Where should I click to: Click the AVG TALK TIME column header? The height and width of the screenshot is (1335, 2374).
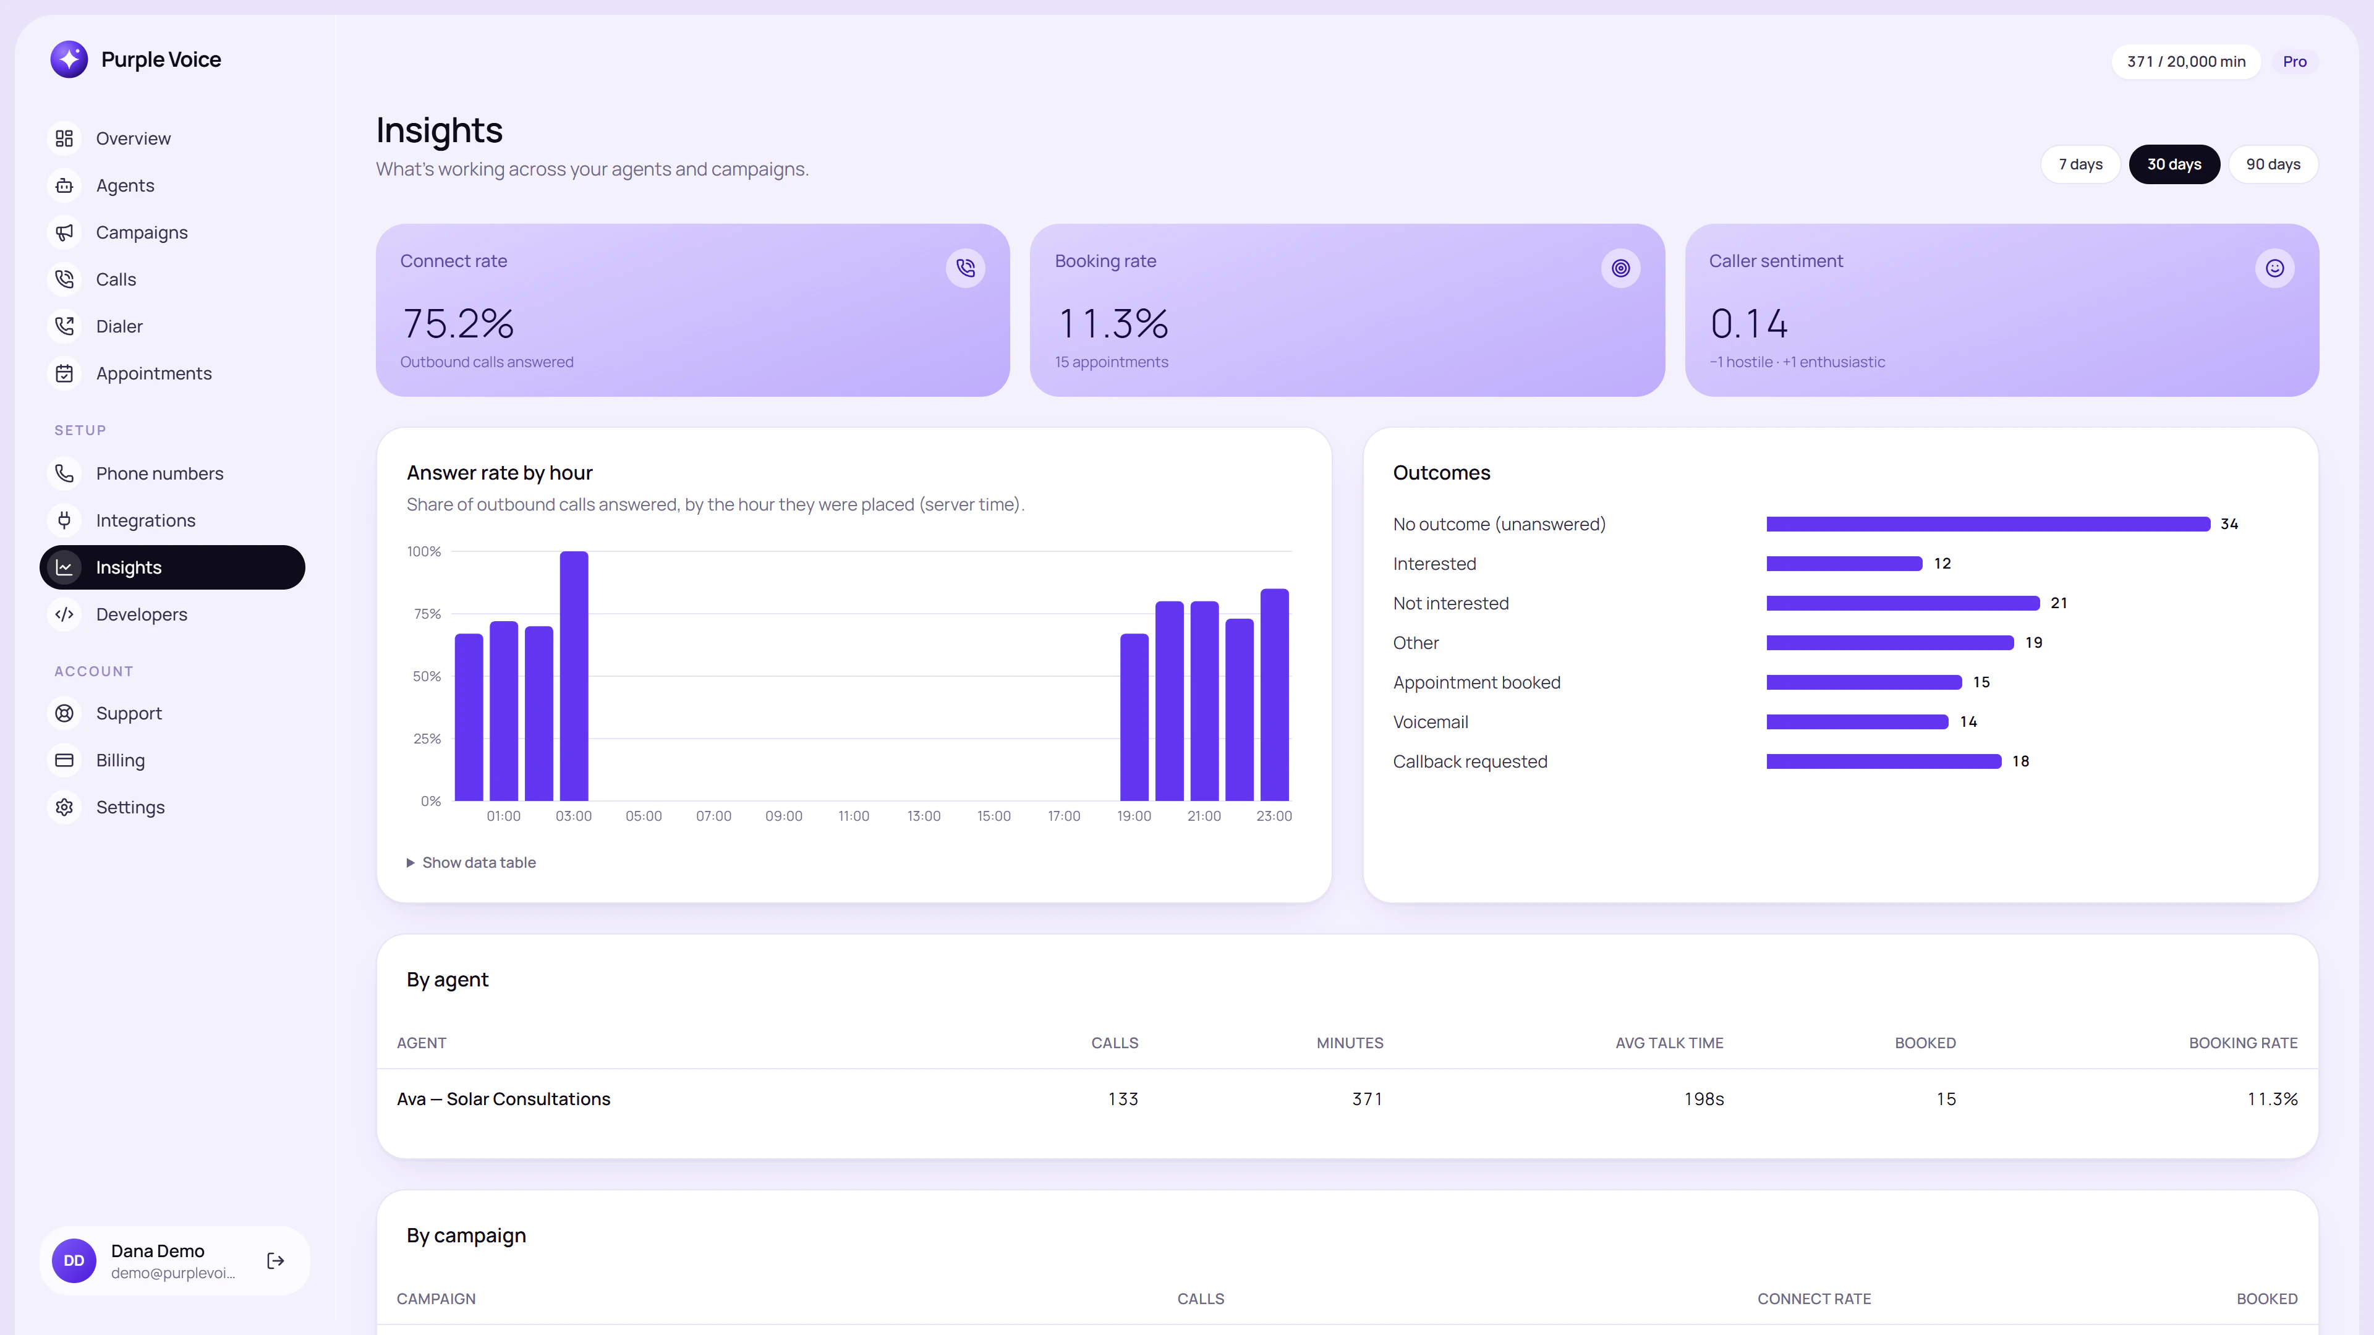coord(1669,1043)
